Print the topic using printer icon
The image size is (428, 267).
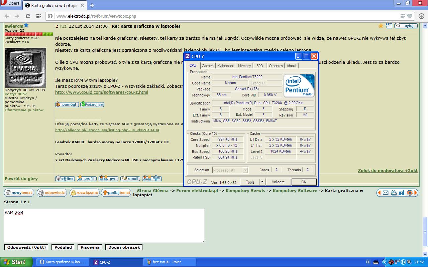click(394, 193)
